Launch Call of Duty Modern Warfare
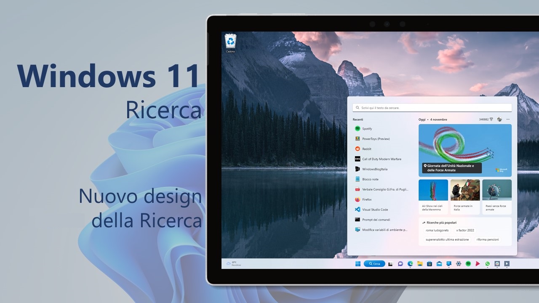The image size is (539, 303). coord(381,159)
